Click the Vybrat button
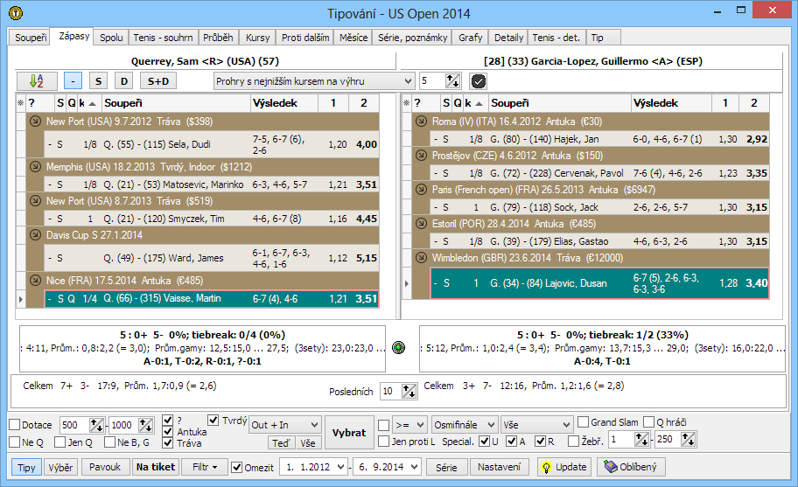798x487 pixels. tap(348, 433)
